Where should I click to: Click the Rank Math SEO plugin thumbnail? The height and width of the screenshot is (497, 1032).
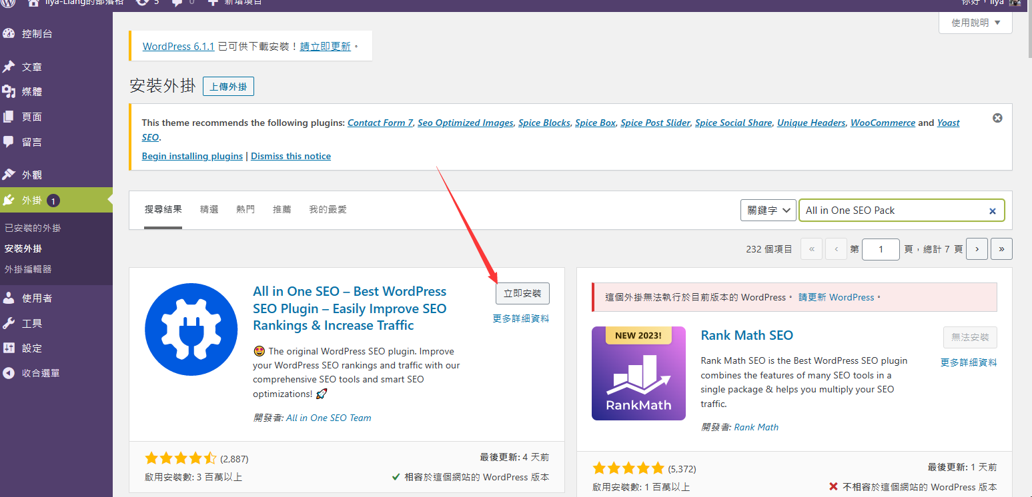click(638, 373)
